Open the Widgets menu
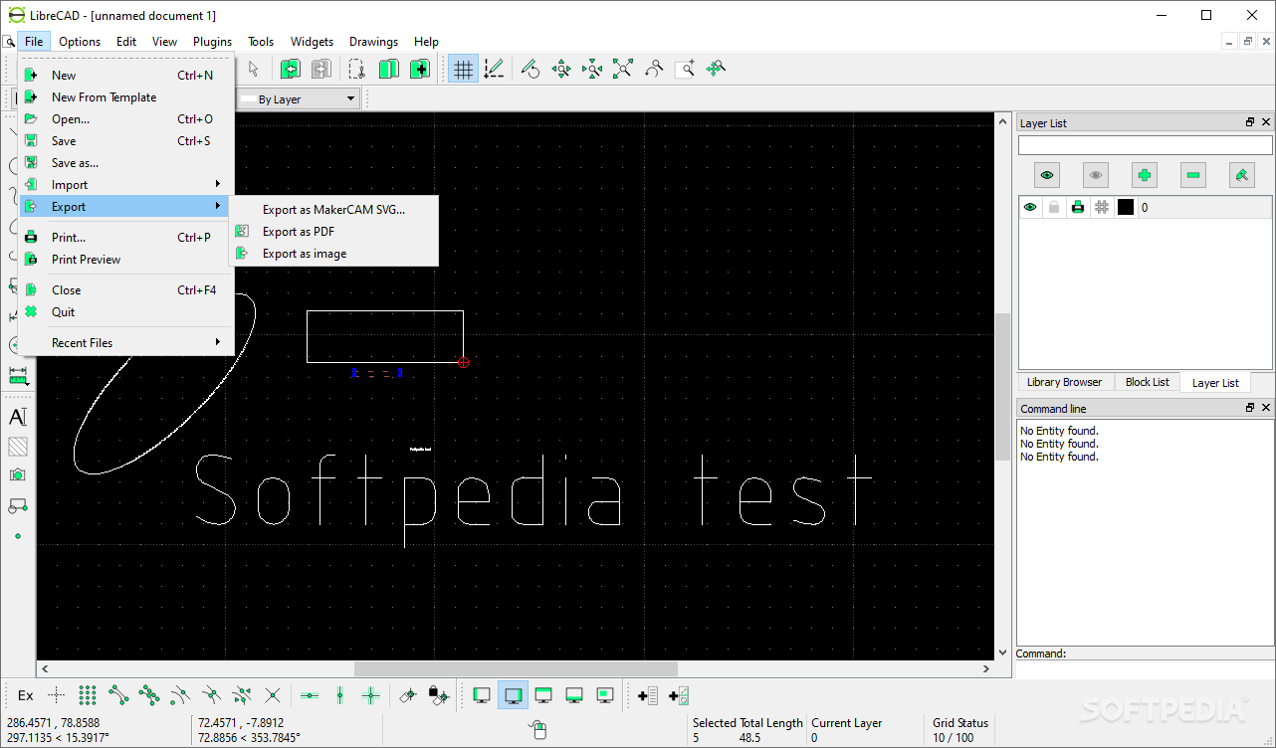 click(312, 42)
